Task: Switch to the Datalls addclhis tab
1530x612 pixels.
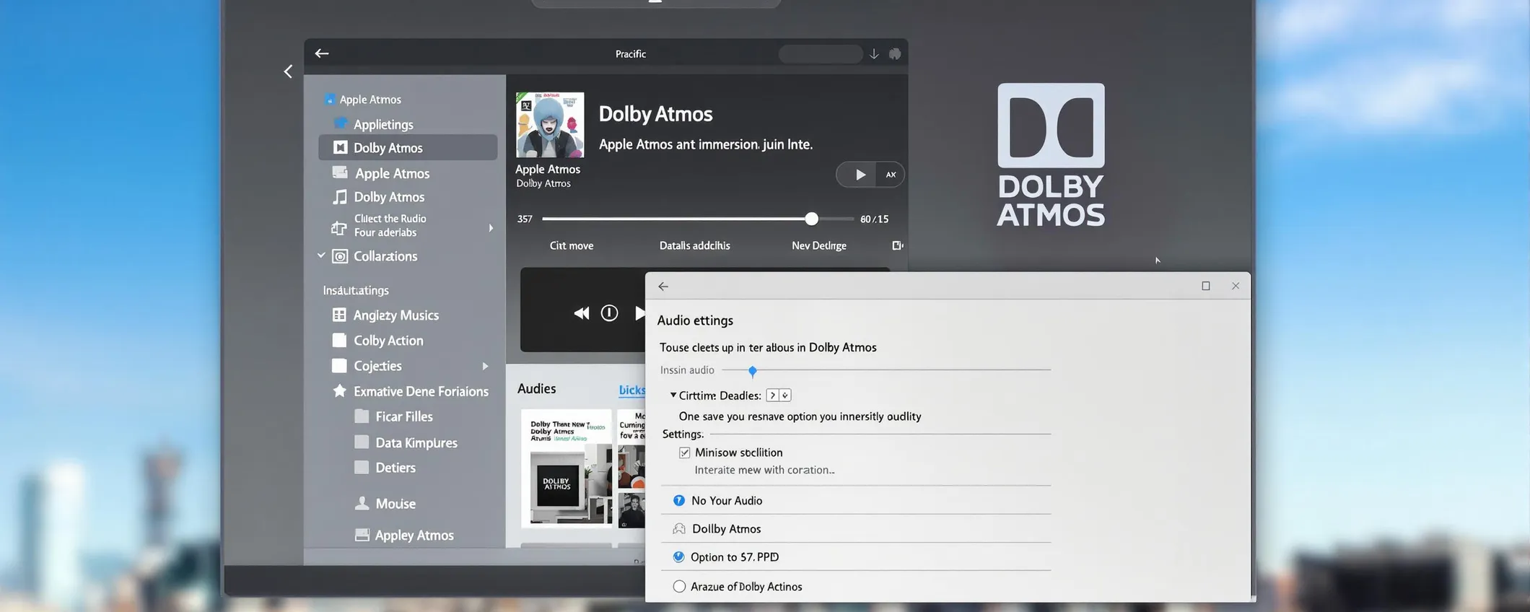Action: coord(694,245)
